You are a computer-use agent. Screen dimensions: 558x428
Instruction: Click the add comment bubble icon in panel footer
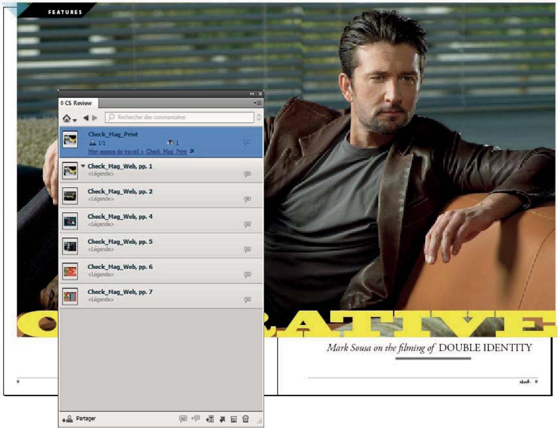click(183, 419)
